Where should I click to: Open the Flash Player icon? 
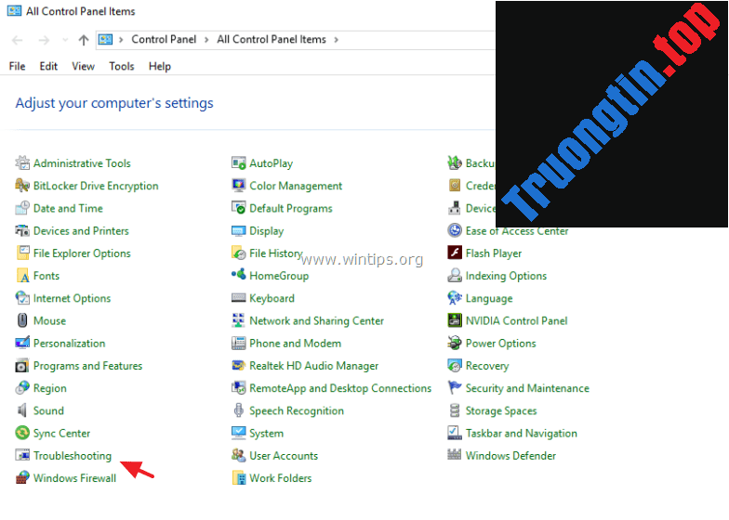(x=455, y=253)
